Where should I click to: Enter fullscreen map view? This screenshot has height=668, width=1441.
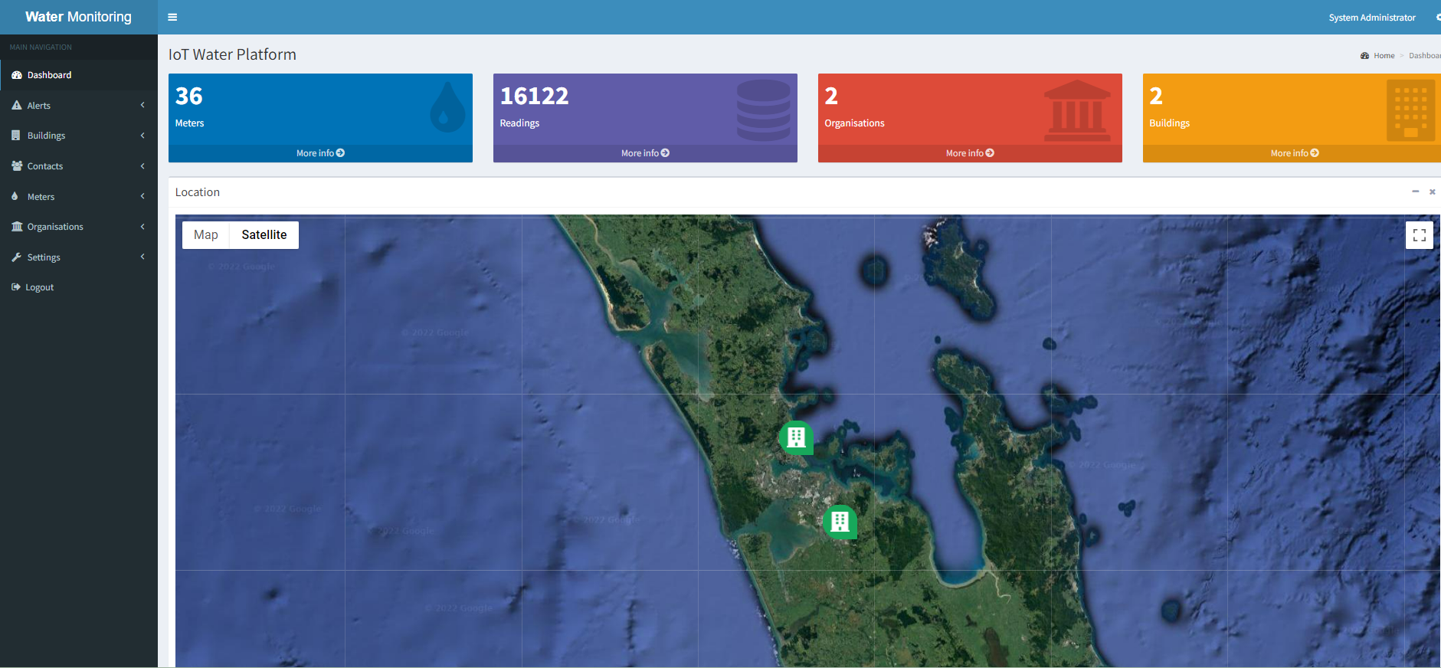pos(1419,235)
